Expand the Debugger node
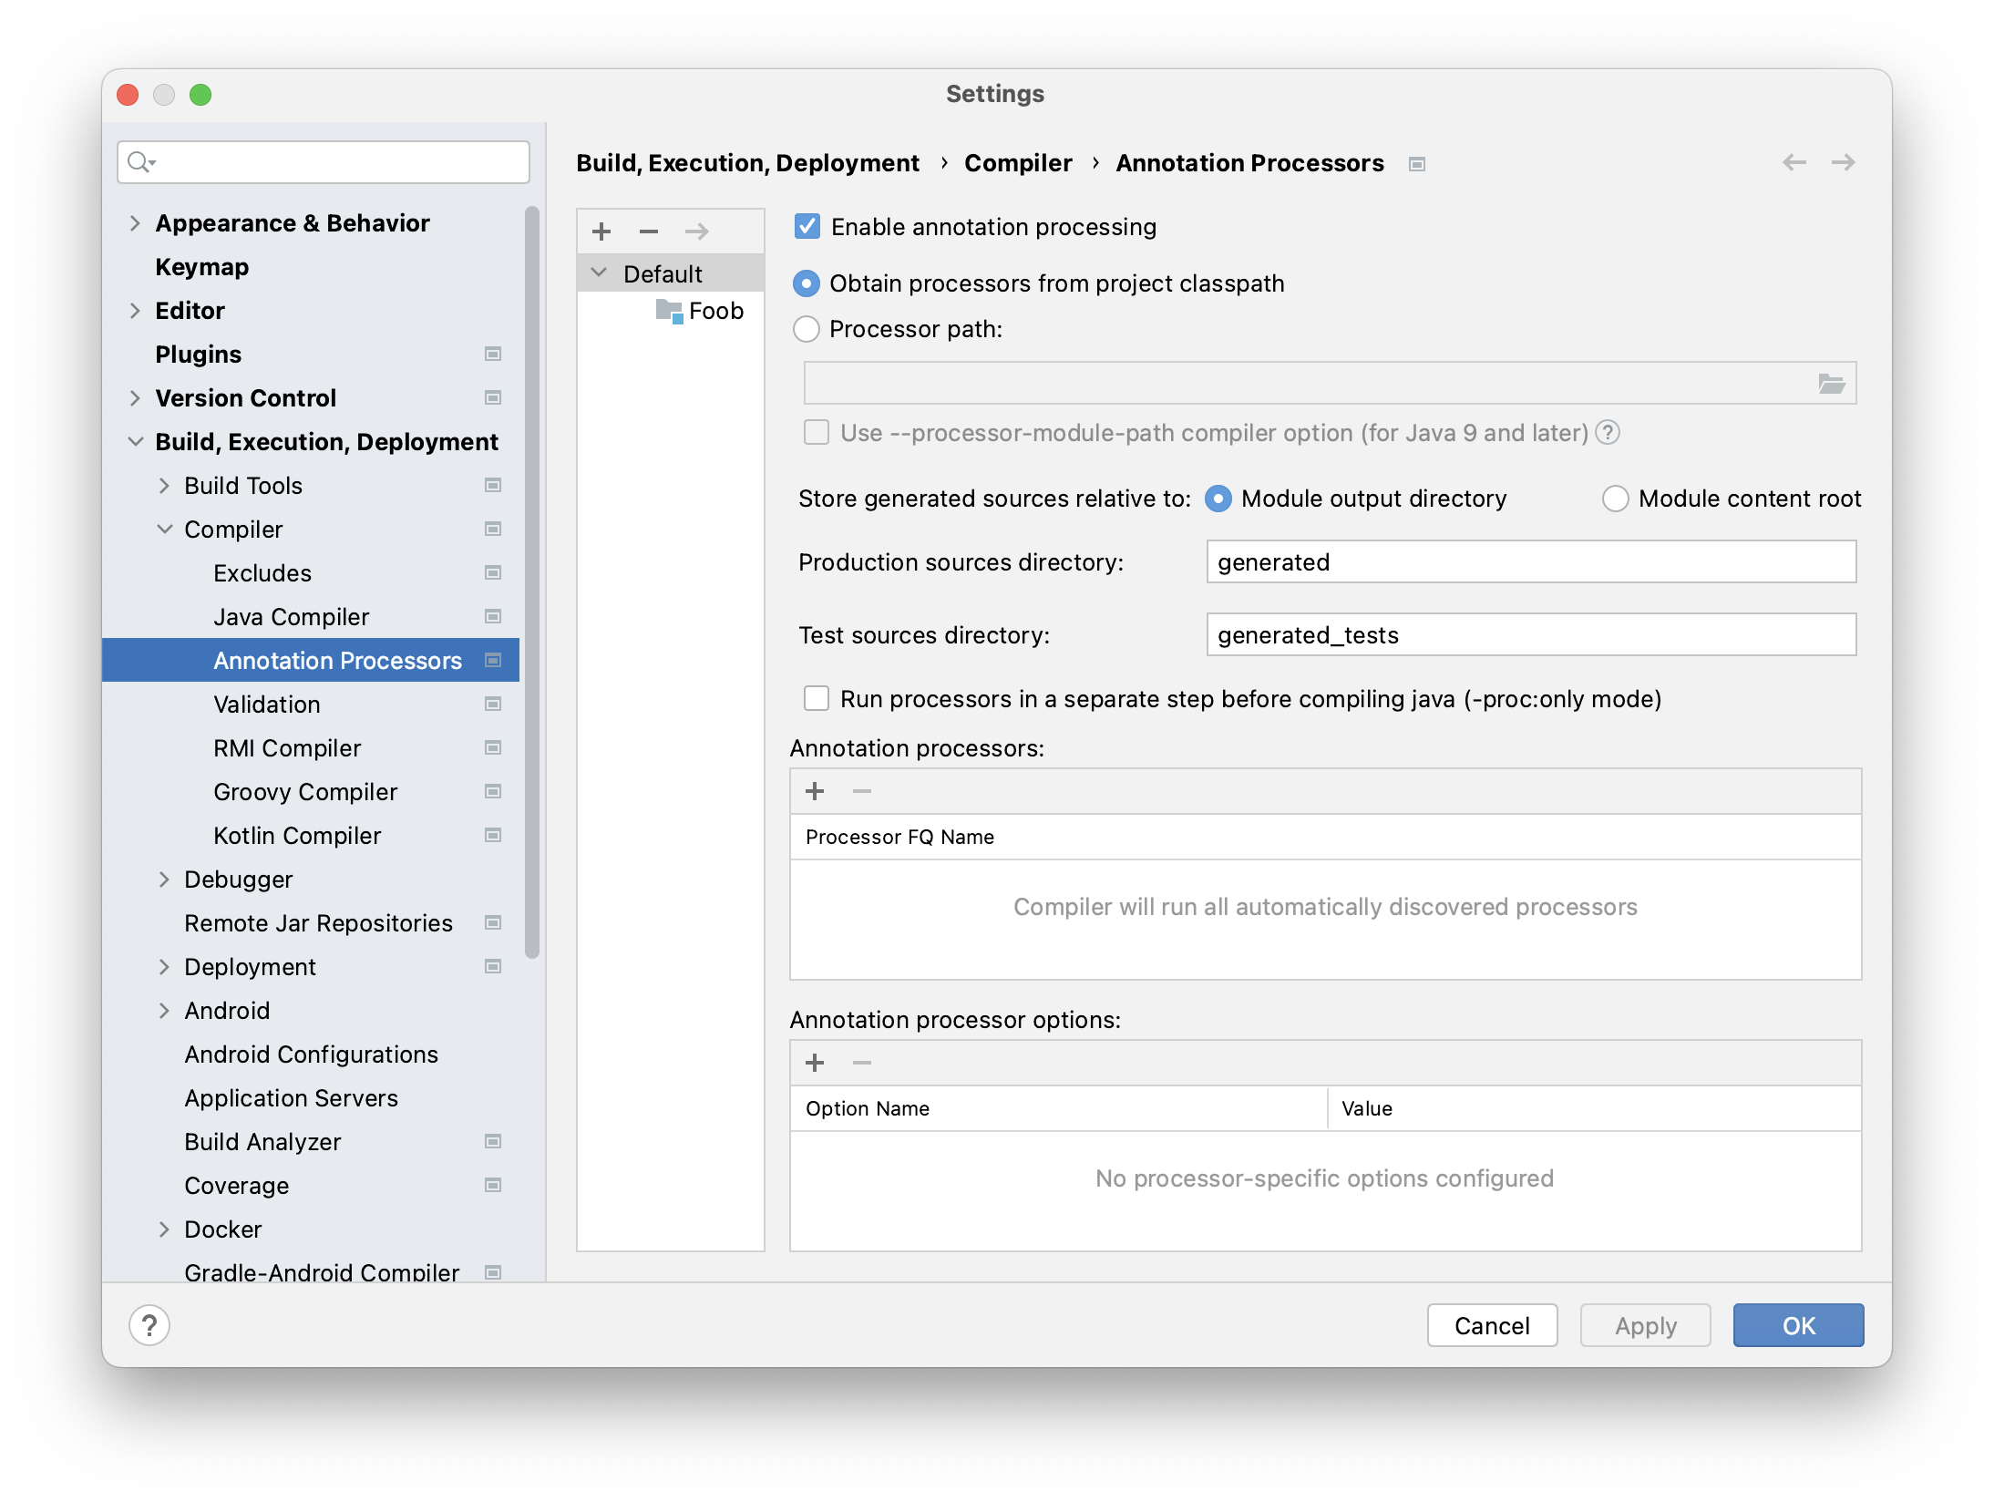Screen dimensions: 1994x1502 coord(164,880)
